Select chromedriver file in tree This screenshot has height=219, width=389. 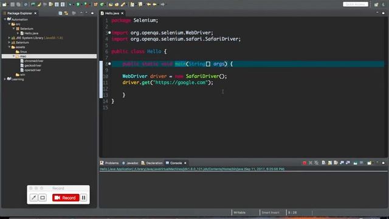pyautogui.click(x=32, y=61)
